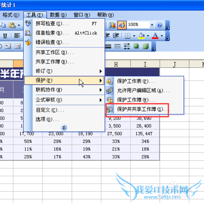Viewport: 204px width, 203px height.
Task: Click the Arrow Style icon
Action: 127,46
